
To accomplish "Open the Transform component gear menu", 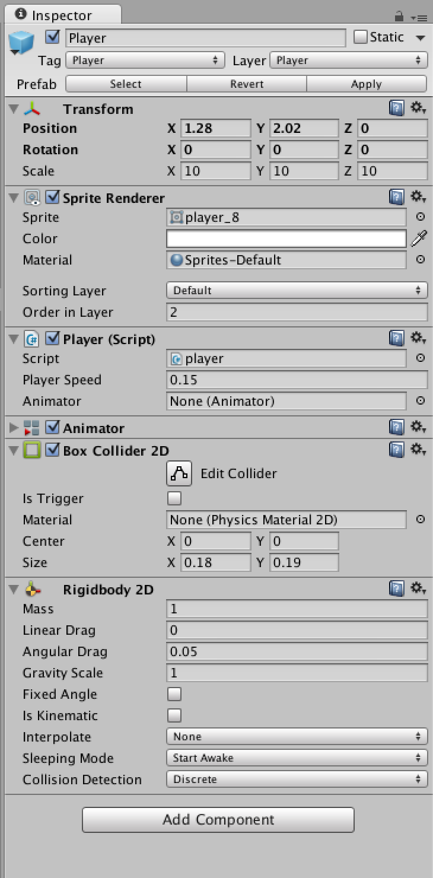I will tap(419, 108).
